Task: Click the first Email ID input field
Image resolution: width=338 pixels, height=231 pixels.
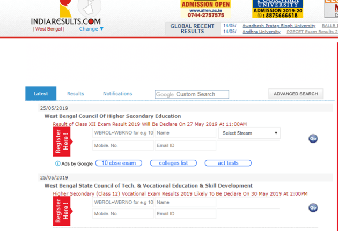Action: coord(186,146)
